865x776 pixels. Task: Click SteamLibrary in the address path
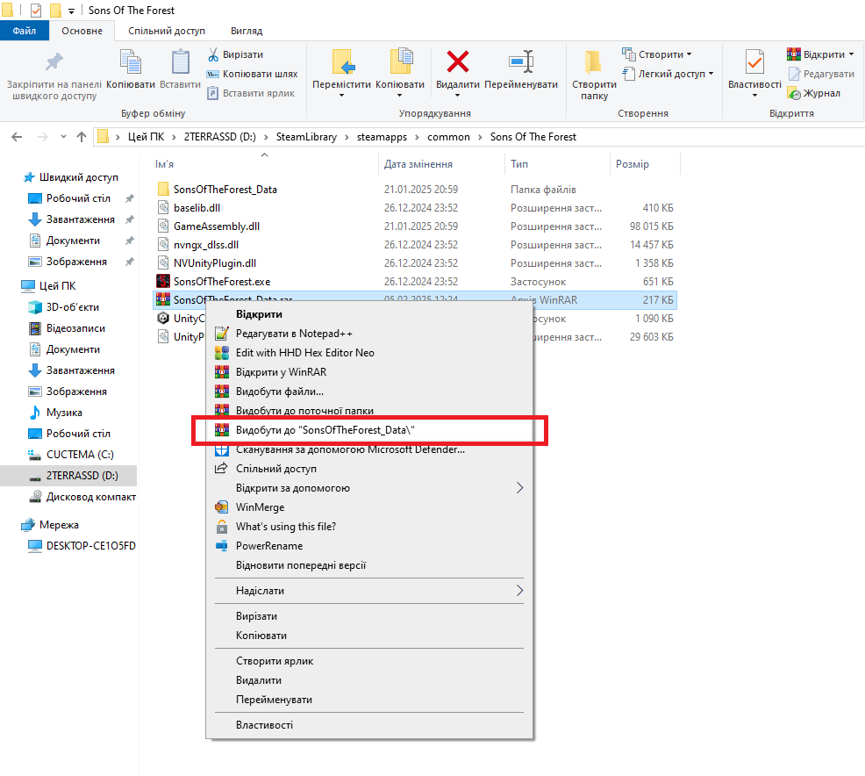(306, 137)
